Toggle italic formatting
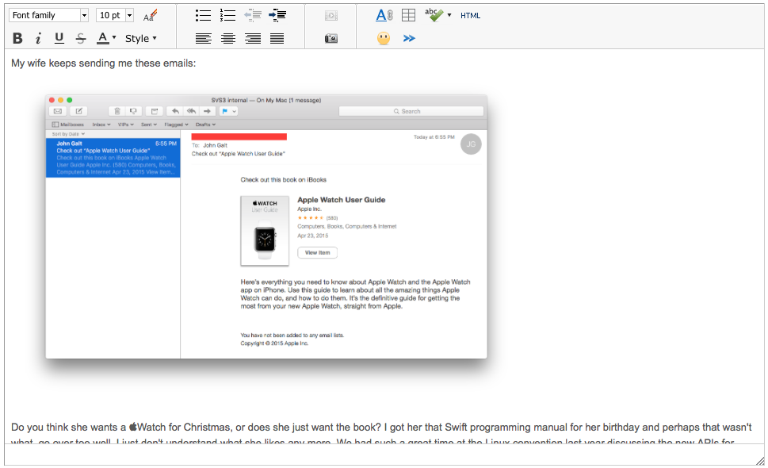768x468 pixels. (x=38, y=38)
